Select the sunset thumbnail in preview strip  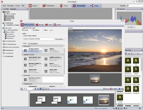click(95, 79)
